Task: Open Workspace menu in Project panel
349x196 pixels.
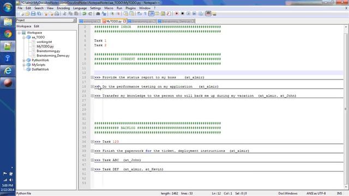Action: 24,26
